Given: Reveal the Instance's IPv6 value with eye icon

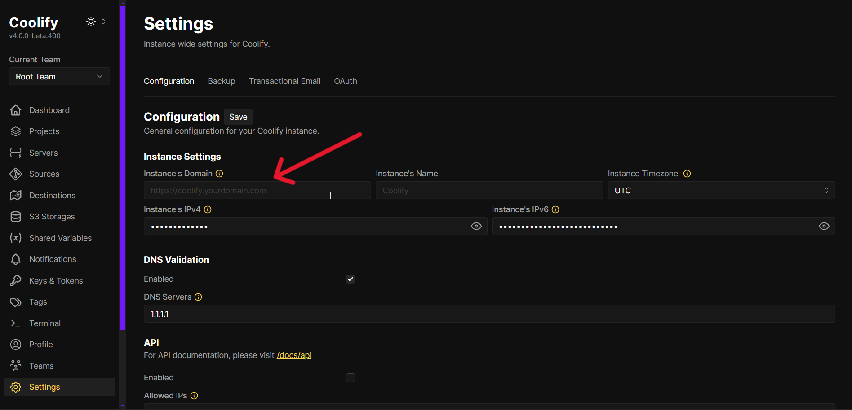Looking at the screenshot, I should 824,226.
